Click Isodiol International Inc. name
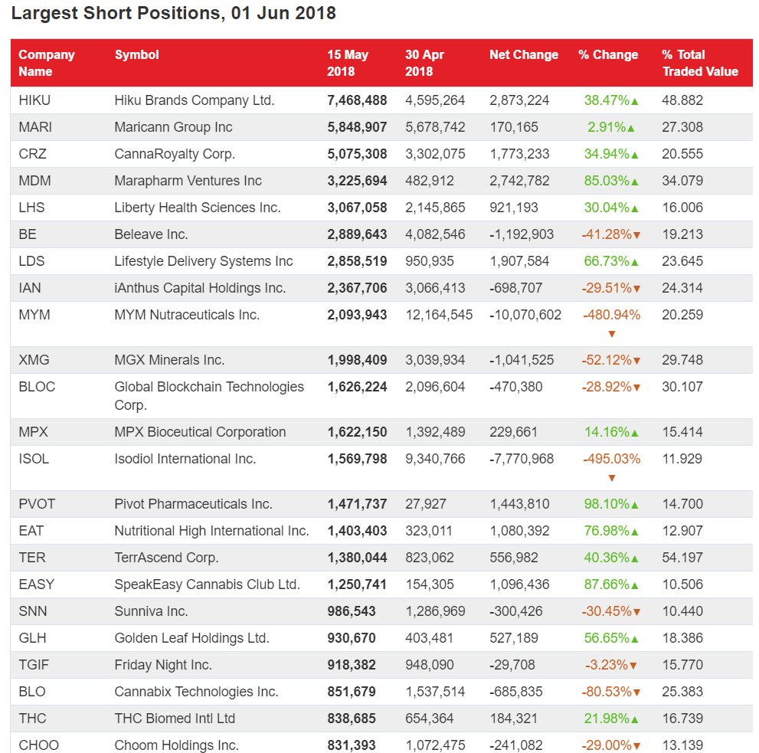759x753 pixels. click(185, 459)
